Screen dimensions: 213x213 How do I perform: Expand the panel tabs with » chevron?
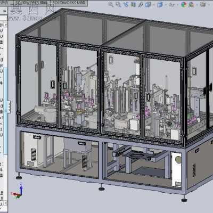point(4,11)
